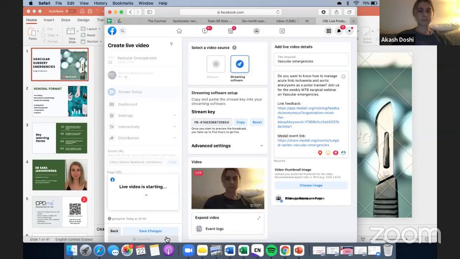460x259 pixels.
Task: Open Facebook Watch video icon
Action: click(x=205, y=31)
